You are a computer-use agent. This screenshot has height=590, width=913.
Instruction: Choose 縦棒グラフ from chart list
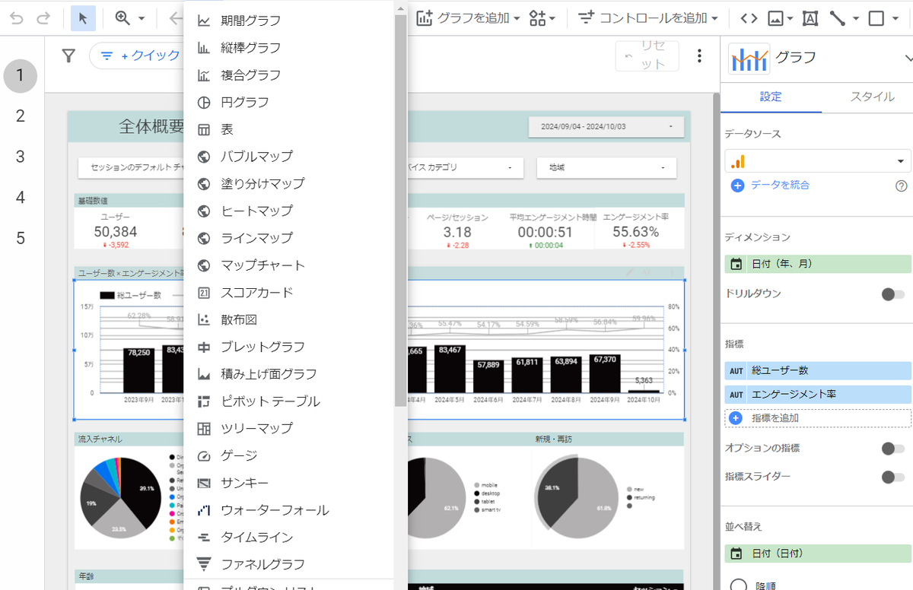[288, 48]
